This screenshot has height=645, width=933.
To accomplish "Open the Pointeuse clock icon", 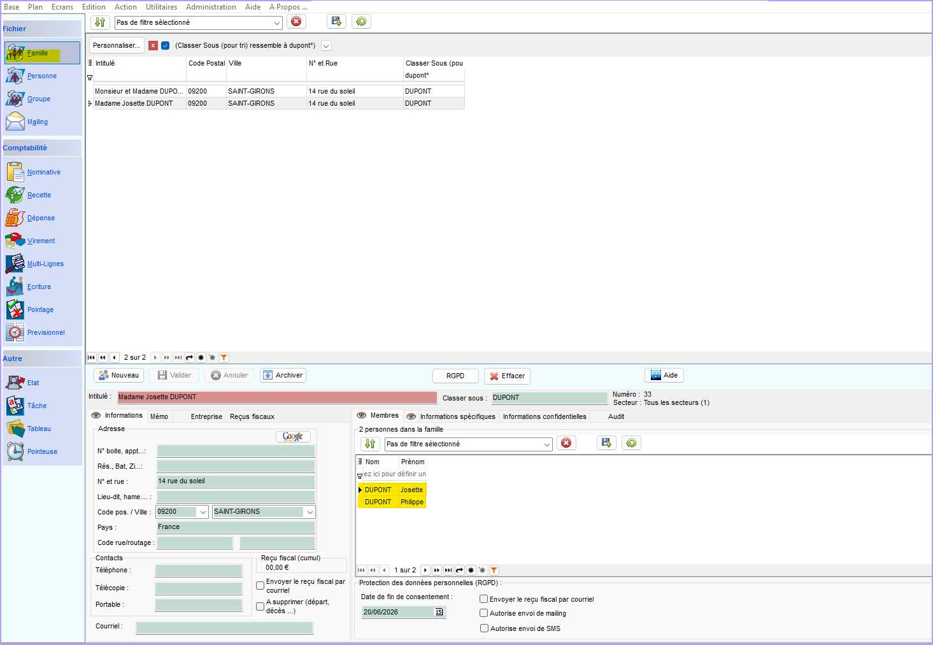I will tap(15, 451).
